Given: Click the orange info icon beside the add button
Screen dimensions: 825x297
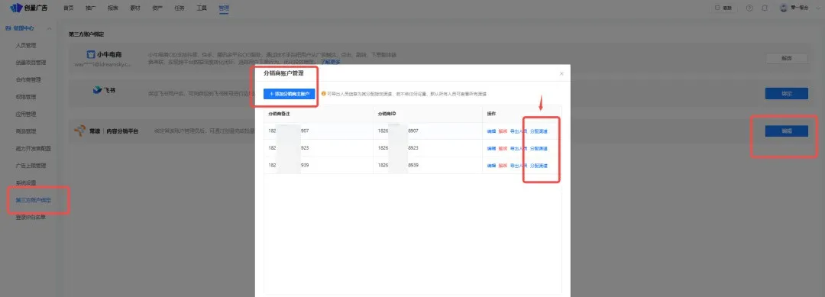Looking at the screenshot, I should click(323, 94).
